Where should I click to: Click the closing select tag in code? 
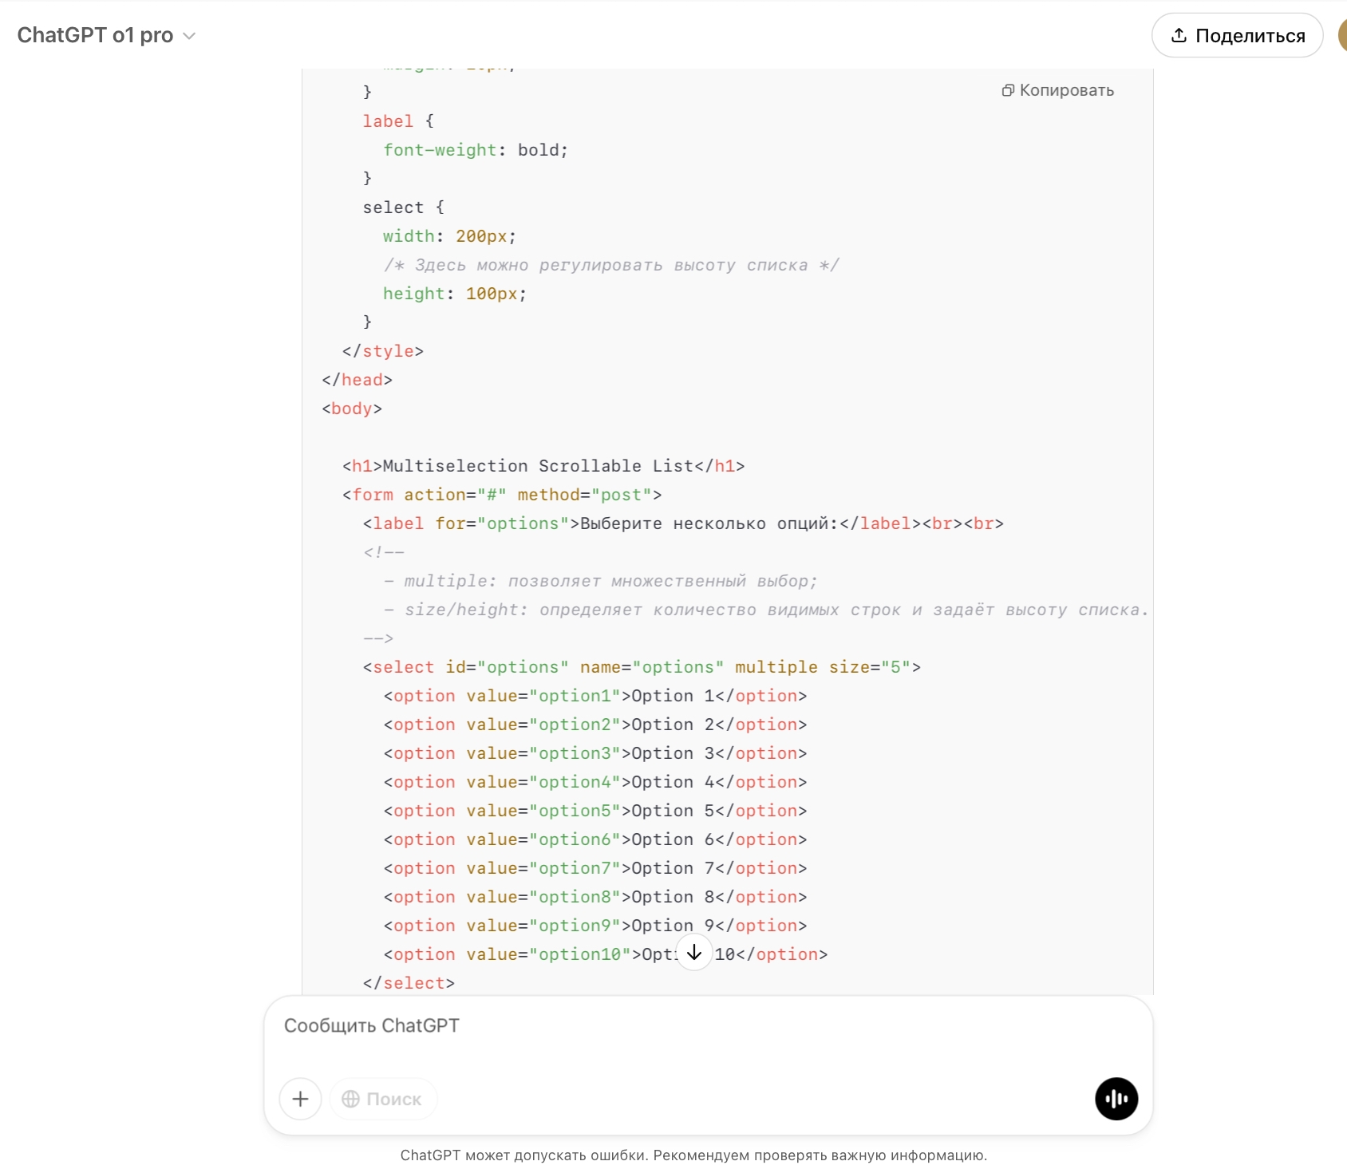(x=409, y=983)
